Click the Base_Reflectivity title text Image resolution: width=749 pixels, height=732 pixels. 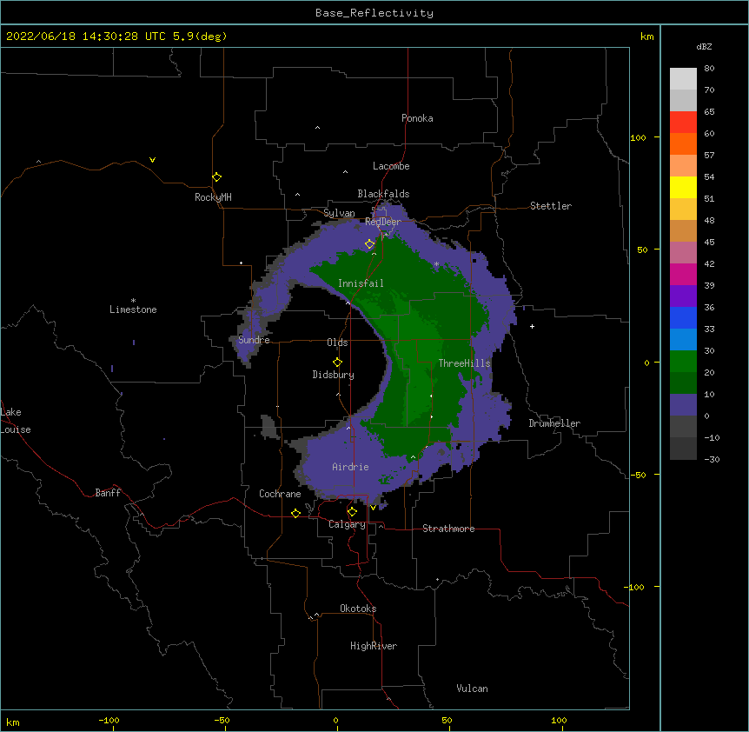[x=374, y=13]
